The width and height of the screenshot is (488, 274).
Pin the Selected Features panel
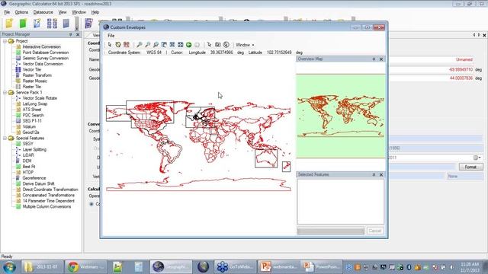[x=374, y=175]
